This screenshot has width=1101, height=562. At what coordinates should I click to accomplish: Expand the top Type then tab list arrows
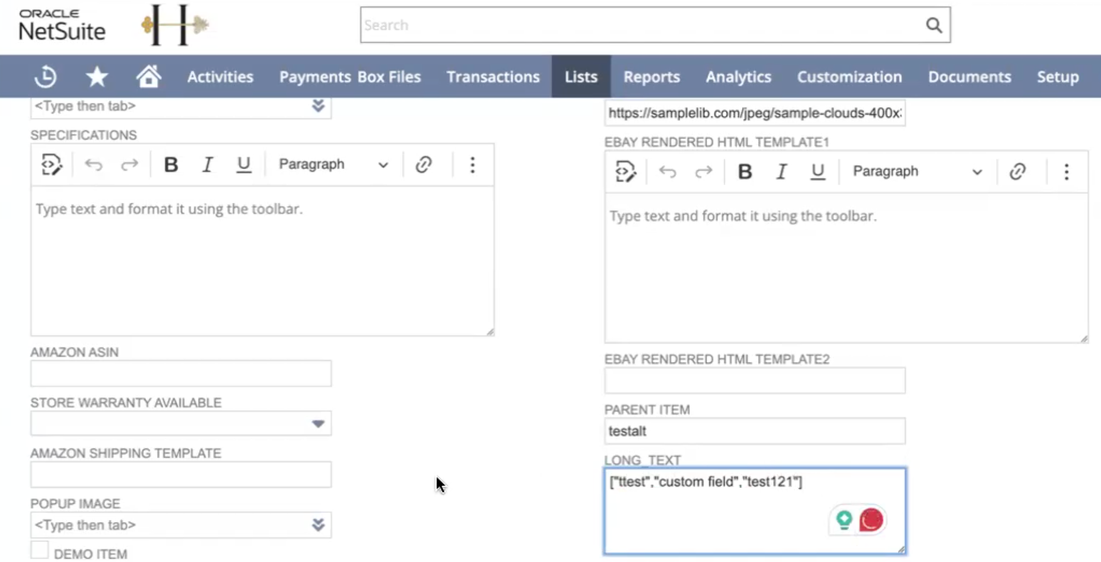click(318, 105)
